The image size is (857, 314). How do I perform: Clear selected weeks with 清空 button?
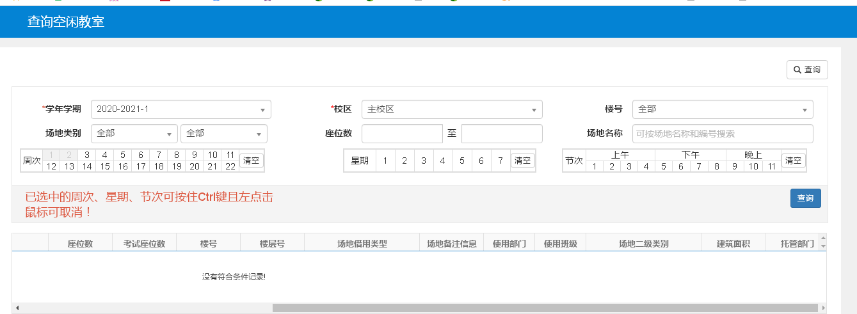(x=252, y=161)
